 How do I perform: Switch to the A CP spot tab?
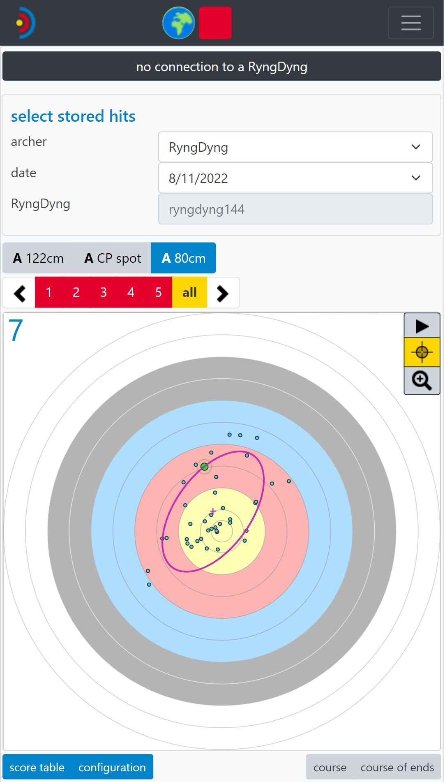[x=113, y=258]
